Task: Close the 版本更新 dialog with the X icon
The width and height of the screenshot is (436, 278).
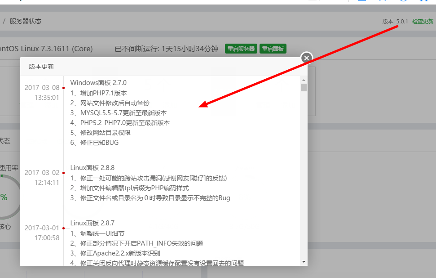Action: pyautogui.click(x=306, y=58)
